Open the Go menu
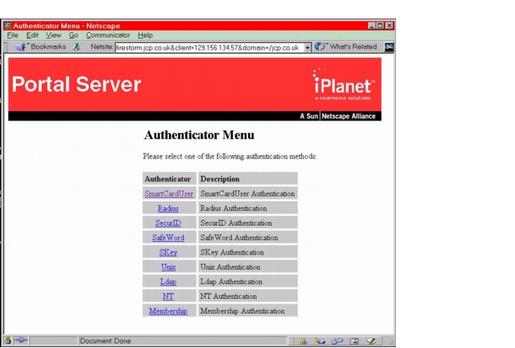This screenshot has width=515, height=348. [73, 35]
